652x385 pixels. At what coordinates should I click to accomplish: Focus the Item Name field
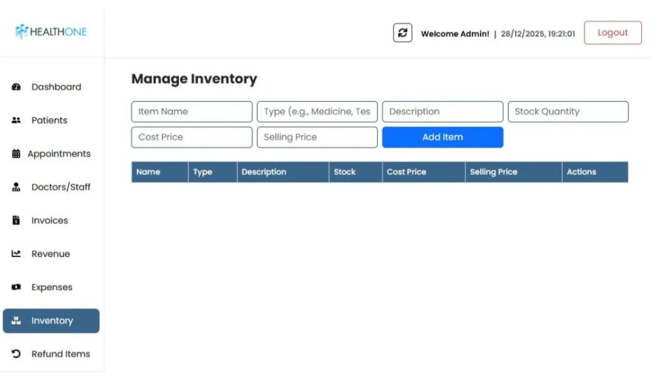pyautogui.click(x=192, y=112)
